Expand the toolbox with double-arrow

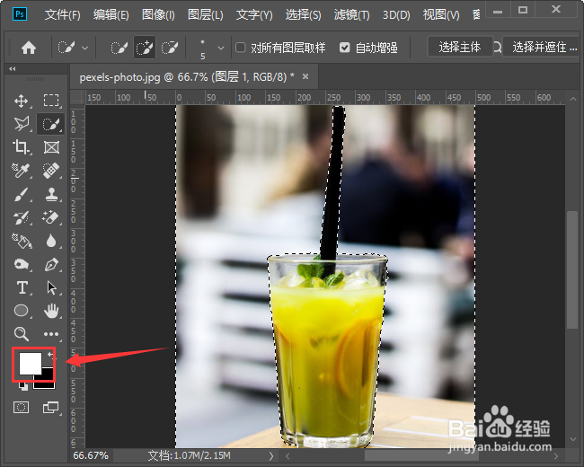coord(13,69)
